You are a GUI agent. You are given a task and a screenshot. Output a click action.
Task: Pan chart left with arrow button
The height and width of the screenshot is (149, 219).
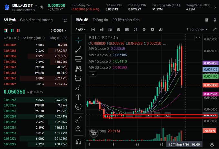click(149, 115)
